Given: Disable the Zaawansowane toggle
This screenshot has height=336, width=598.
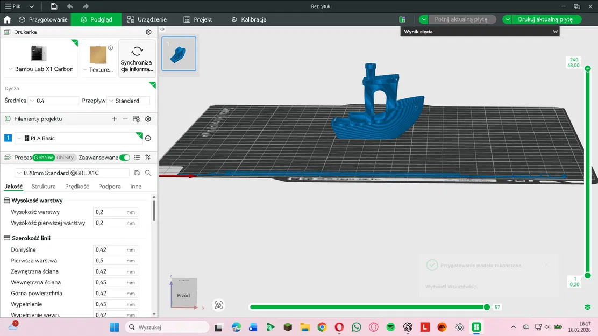Looking at the screenshot, I should coord(125,158).
